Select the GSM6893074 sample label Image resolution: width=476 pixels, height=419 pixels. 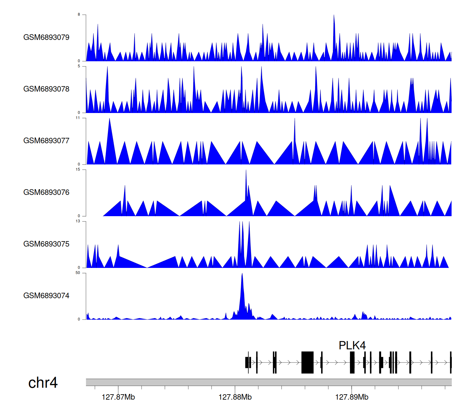point(46,296)
